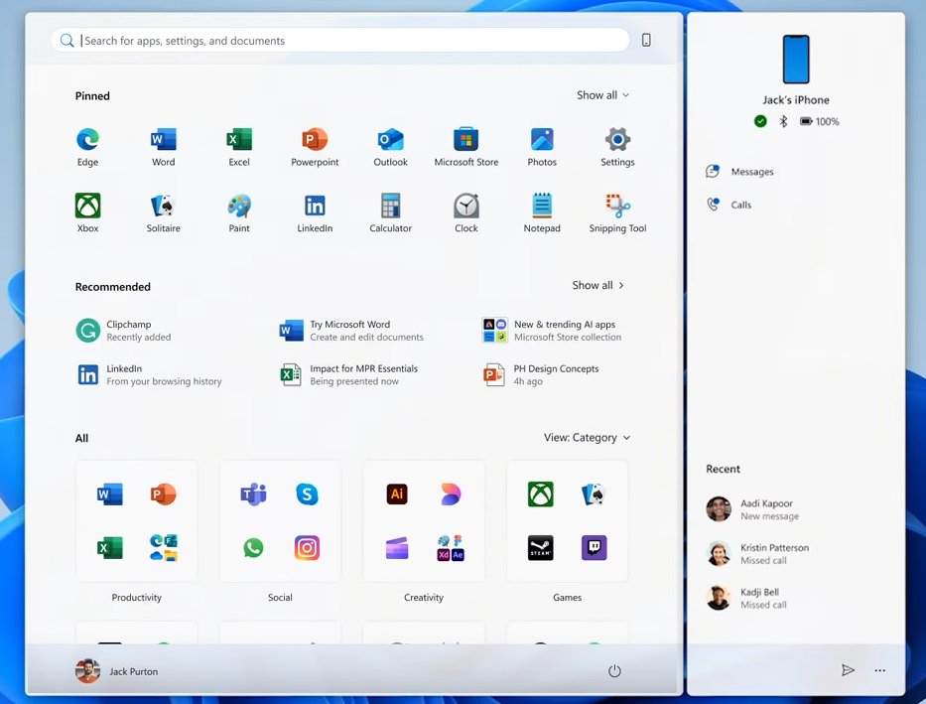Viewport: 926px width, 704px height.
Task: Open the pinned Outlook app
Action: click(x=390, y=147)
